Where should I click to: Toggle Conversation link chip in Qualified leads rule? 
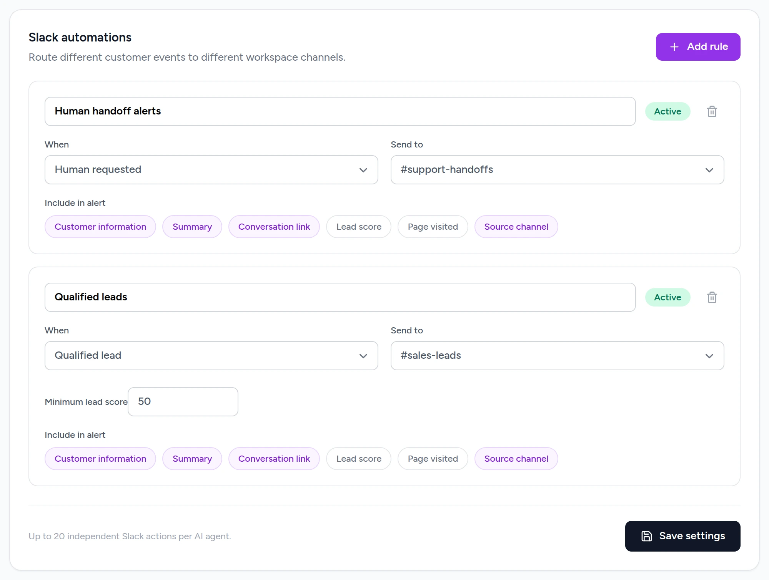pyautogui.click(x=274, y=459)
